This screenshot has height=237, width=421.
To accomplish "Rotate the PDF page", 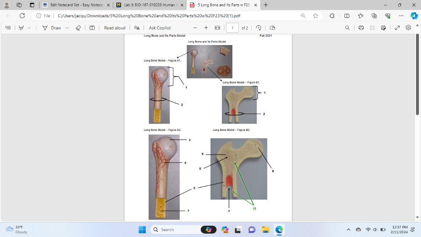I will (258, 28).
